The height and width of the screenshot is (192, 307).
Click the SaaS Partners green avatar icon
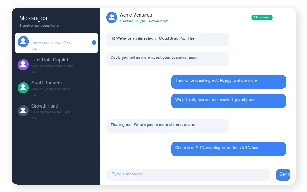[23, 88]
